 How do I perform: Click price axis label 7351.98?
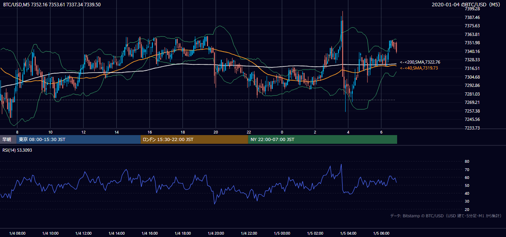pyautogui.click(x=472, y=43)
